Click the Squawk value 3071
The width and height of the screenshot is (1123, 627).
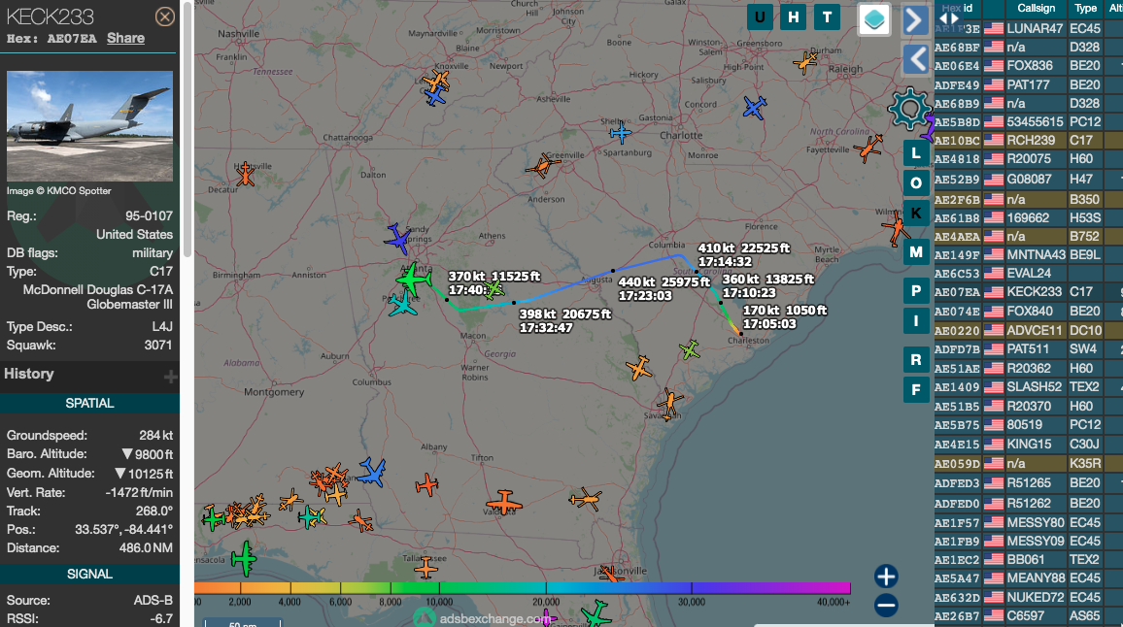pyautogui.click(x=158, y=345)
